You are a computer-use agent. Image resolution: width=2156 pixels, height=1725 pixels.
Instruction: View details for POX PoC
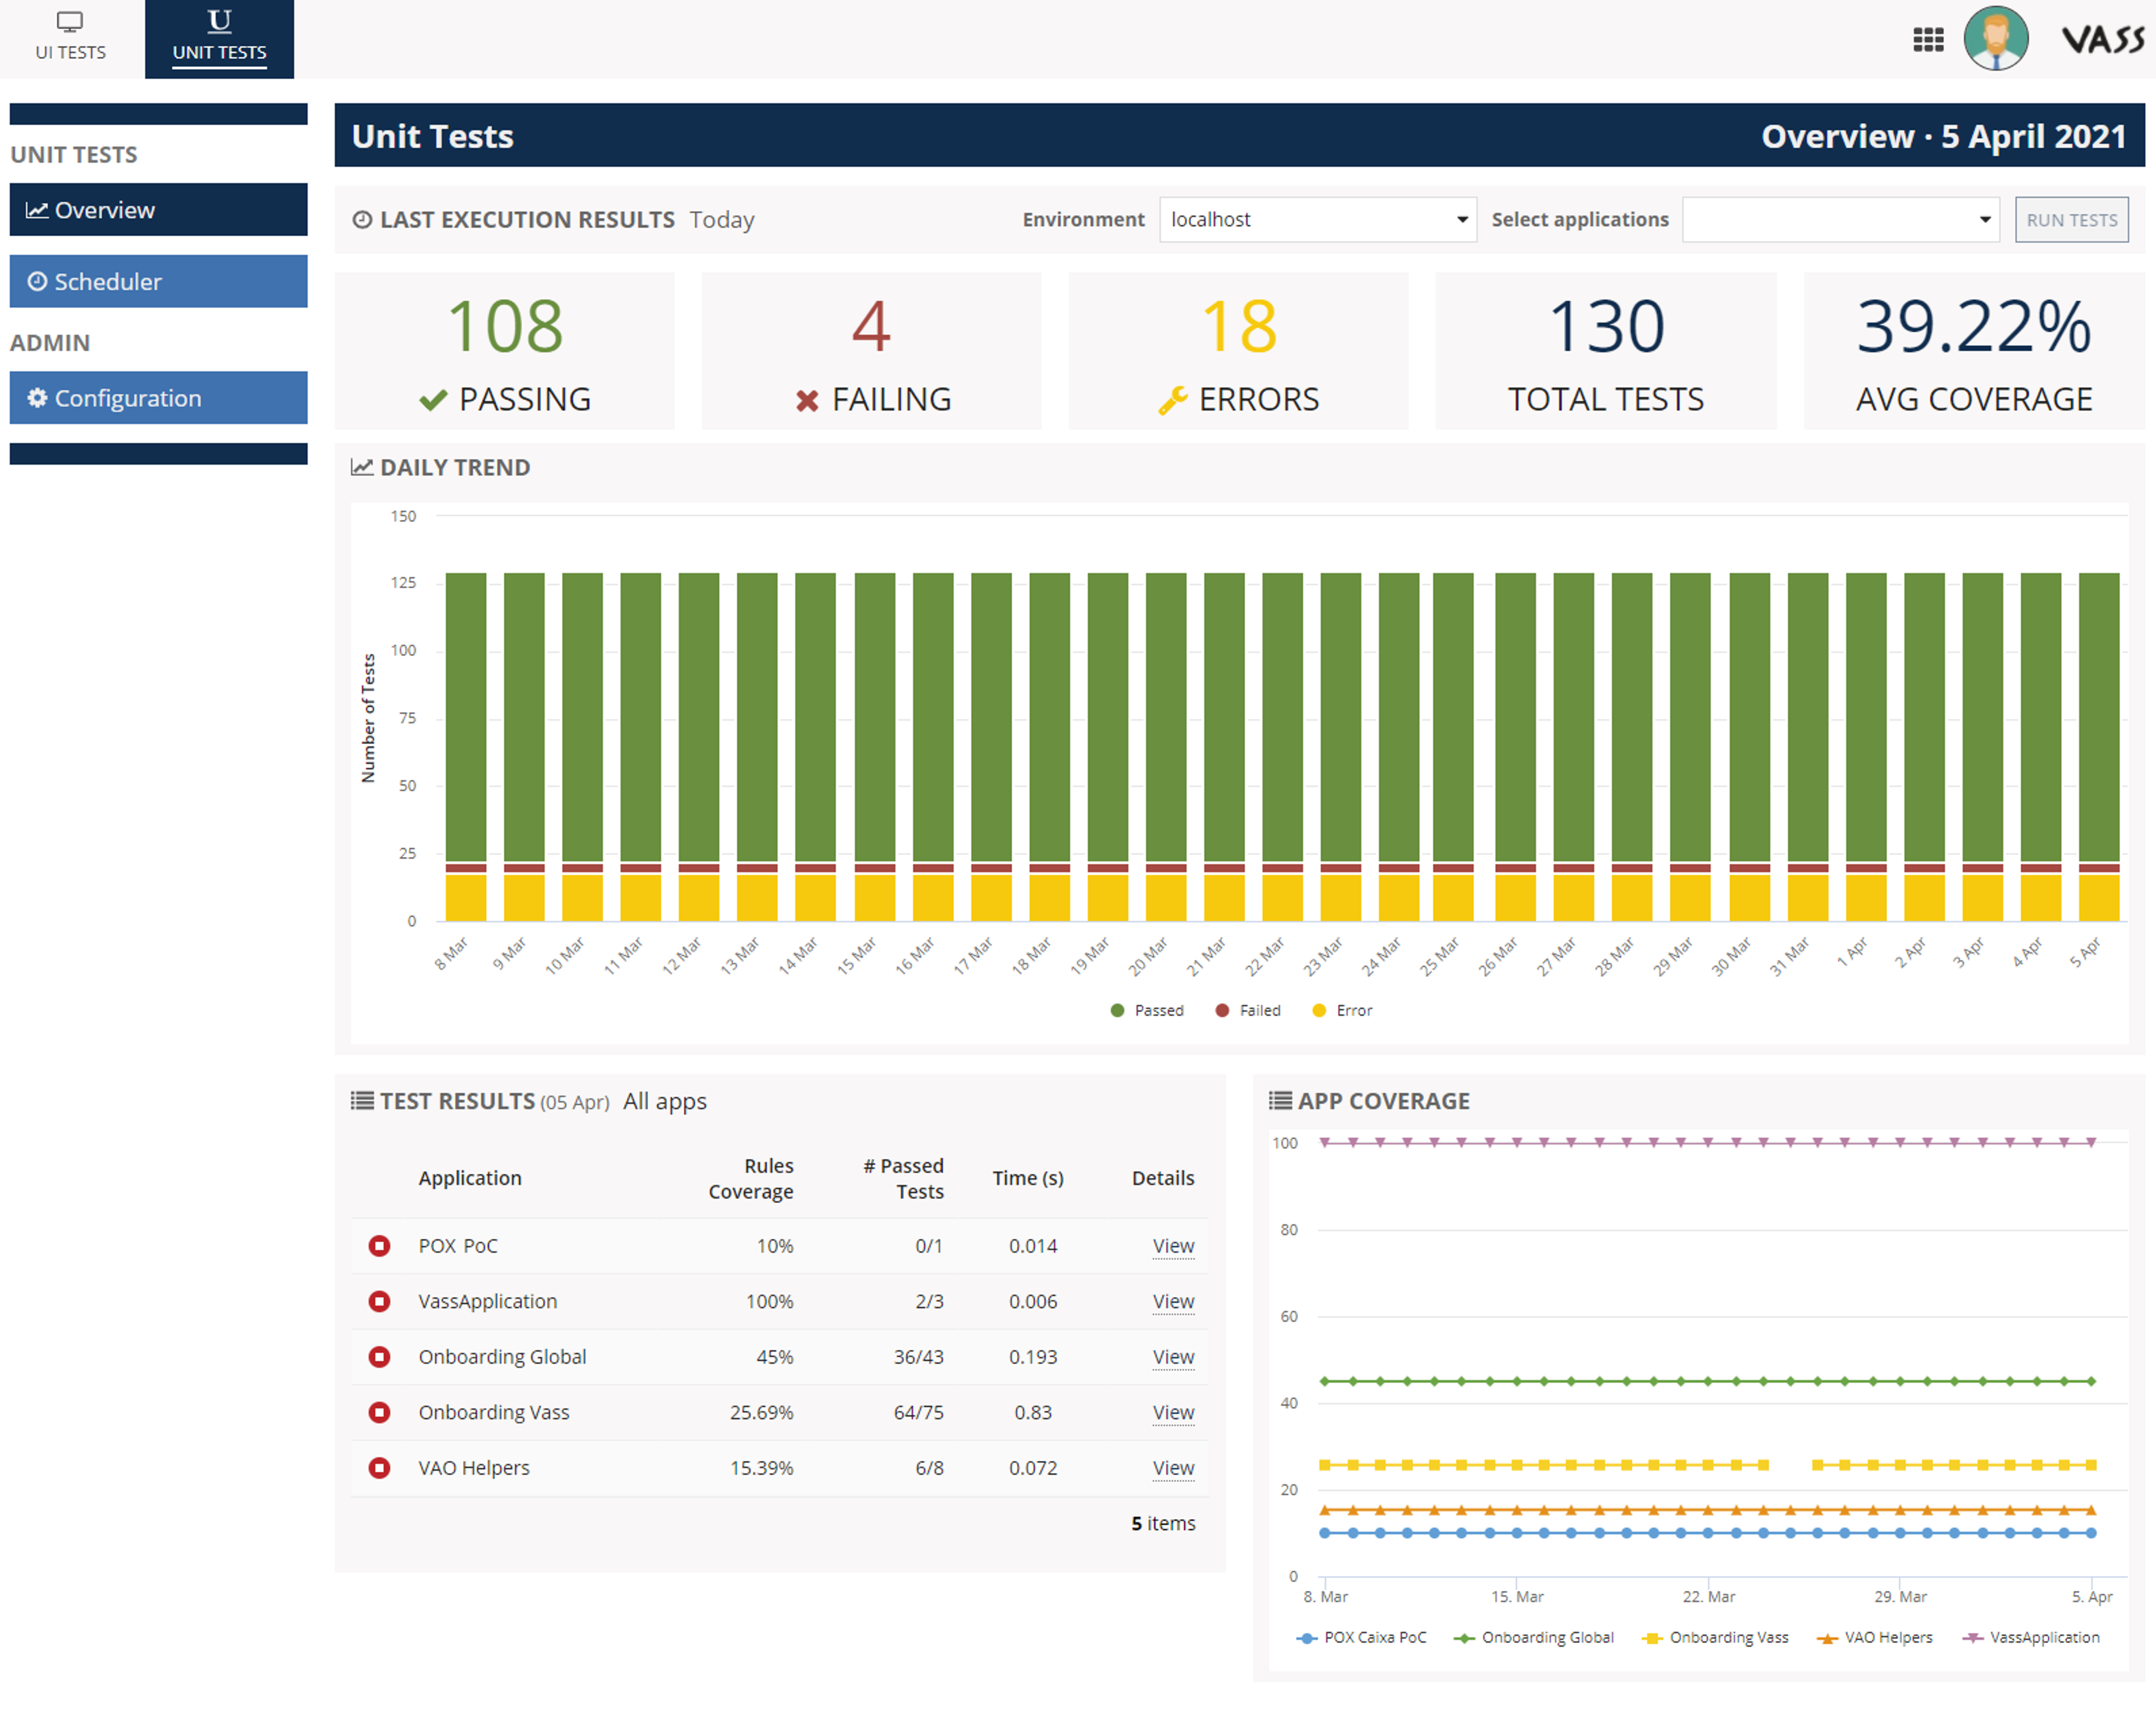pyautogui.click(x=1172, y=1246)
